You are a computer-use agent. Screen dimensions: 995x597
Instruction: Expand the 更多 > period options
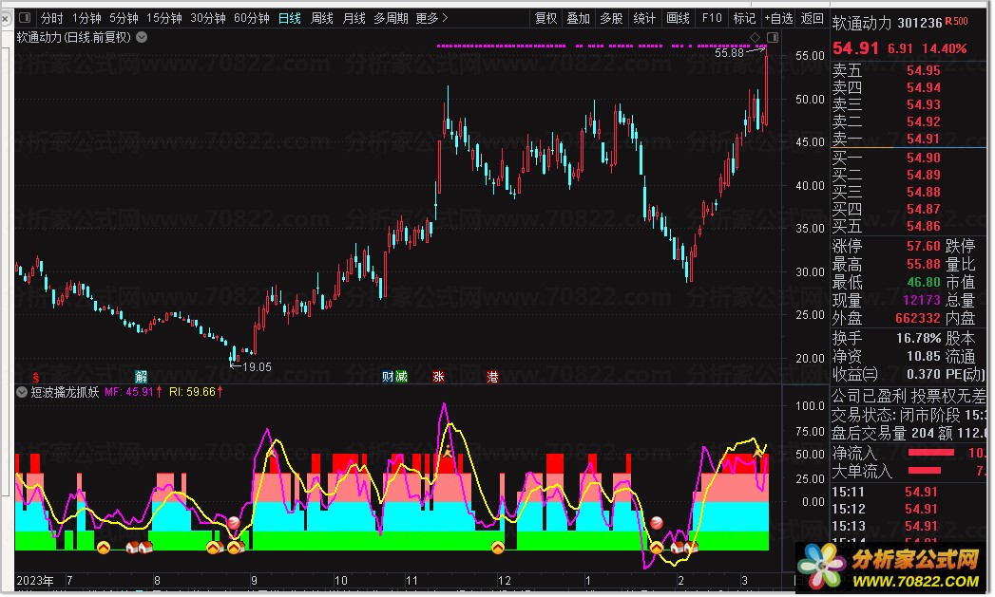point(431,18)
